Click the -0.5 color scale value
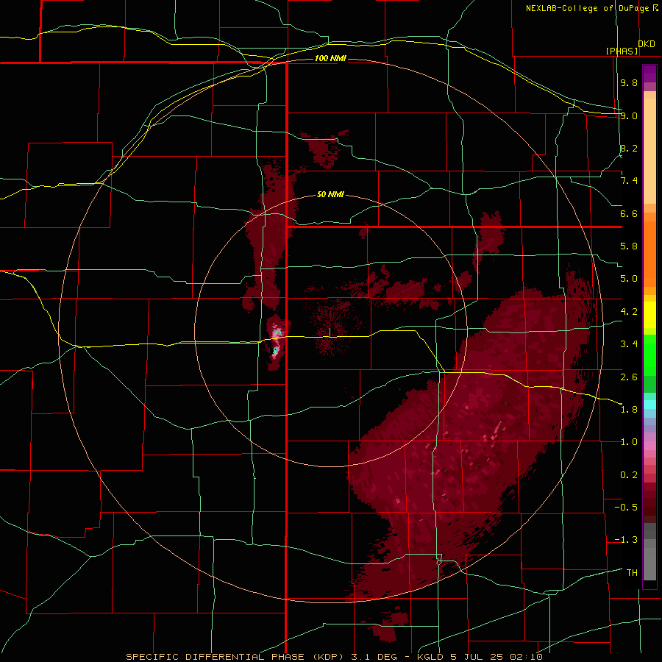Screen dimensions: 662x662 [626, 508]
